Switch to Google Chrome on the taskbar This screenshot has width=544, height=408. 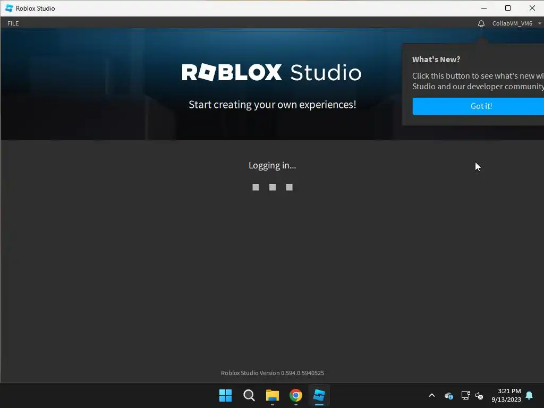click(295, 395)
